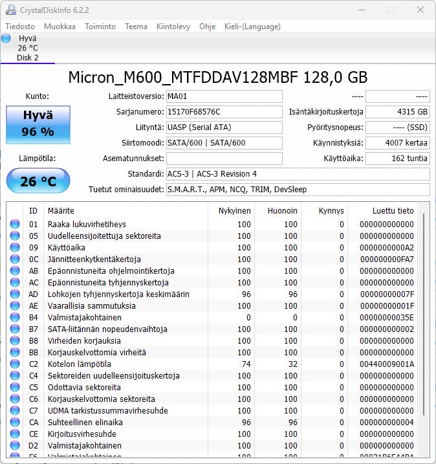Select the row UDMA tarkistussummavirhesuhde
436x464 pixels.
(212, 410)
